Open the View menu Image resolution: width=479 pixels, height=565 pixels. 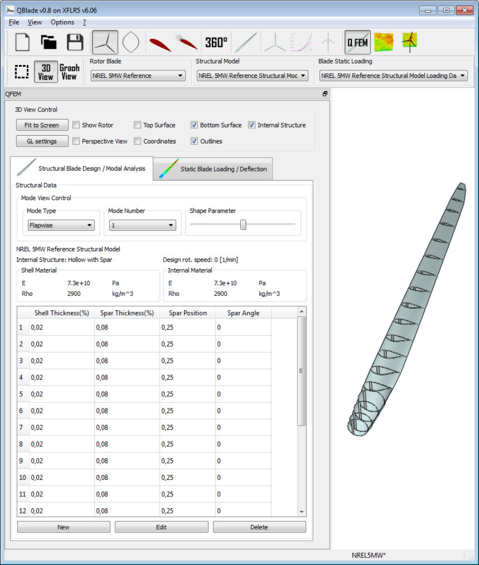(35, 23)
